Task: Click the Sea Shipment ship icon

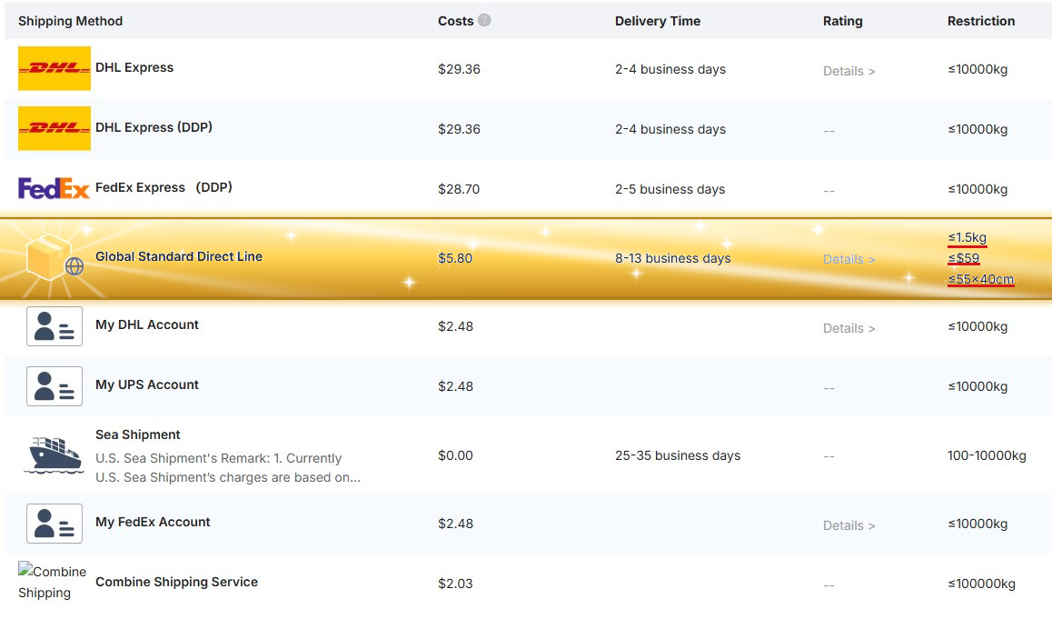Action: click(x=55, y=455)
